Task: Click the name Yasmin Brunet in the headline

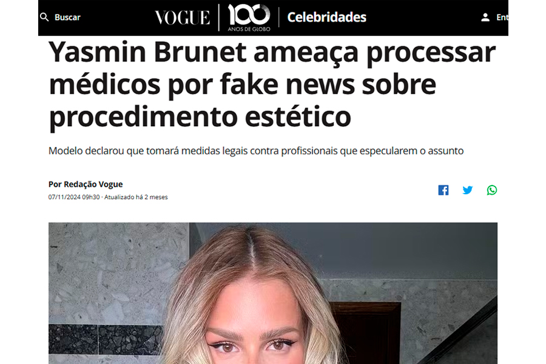Action: click(x=147, y=52)
